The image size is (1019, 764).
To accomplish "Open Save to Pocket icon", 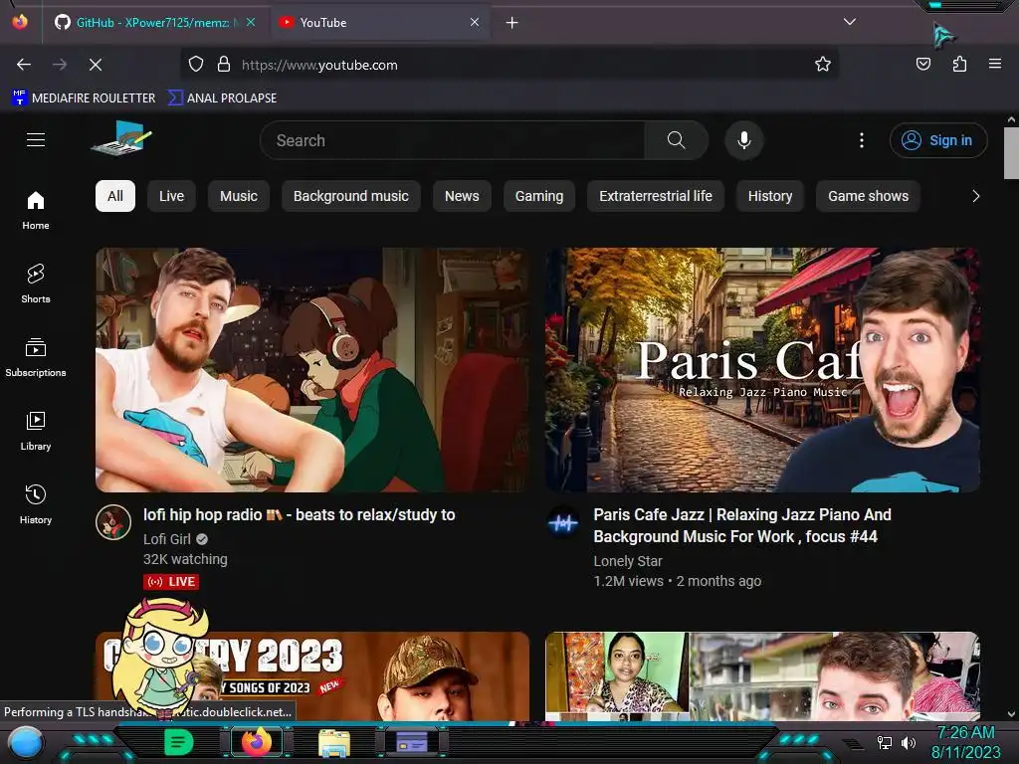I will 922,64.
